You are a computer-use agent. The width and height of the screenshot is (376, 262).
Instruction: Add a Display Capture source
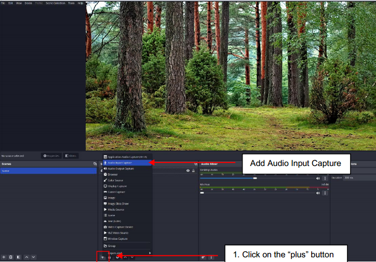(127, 186)
